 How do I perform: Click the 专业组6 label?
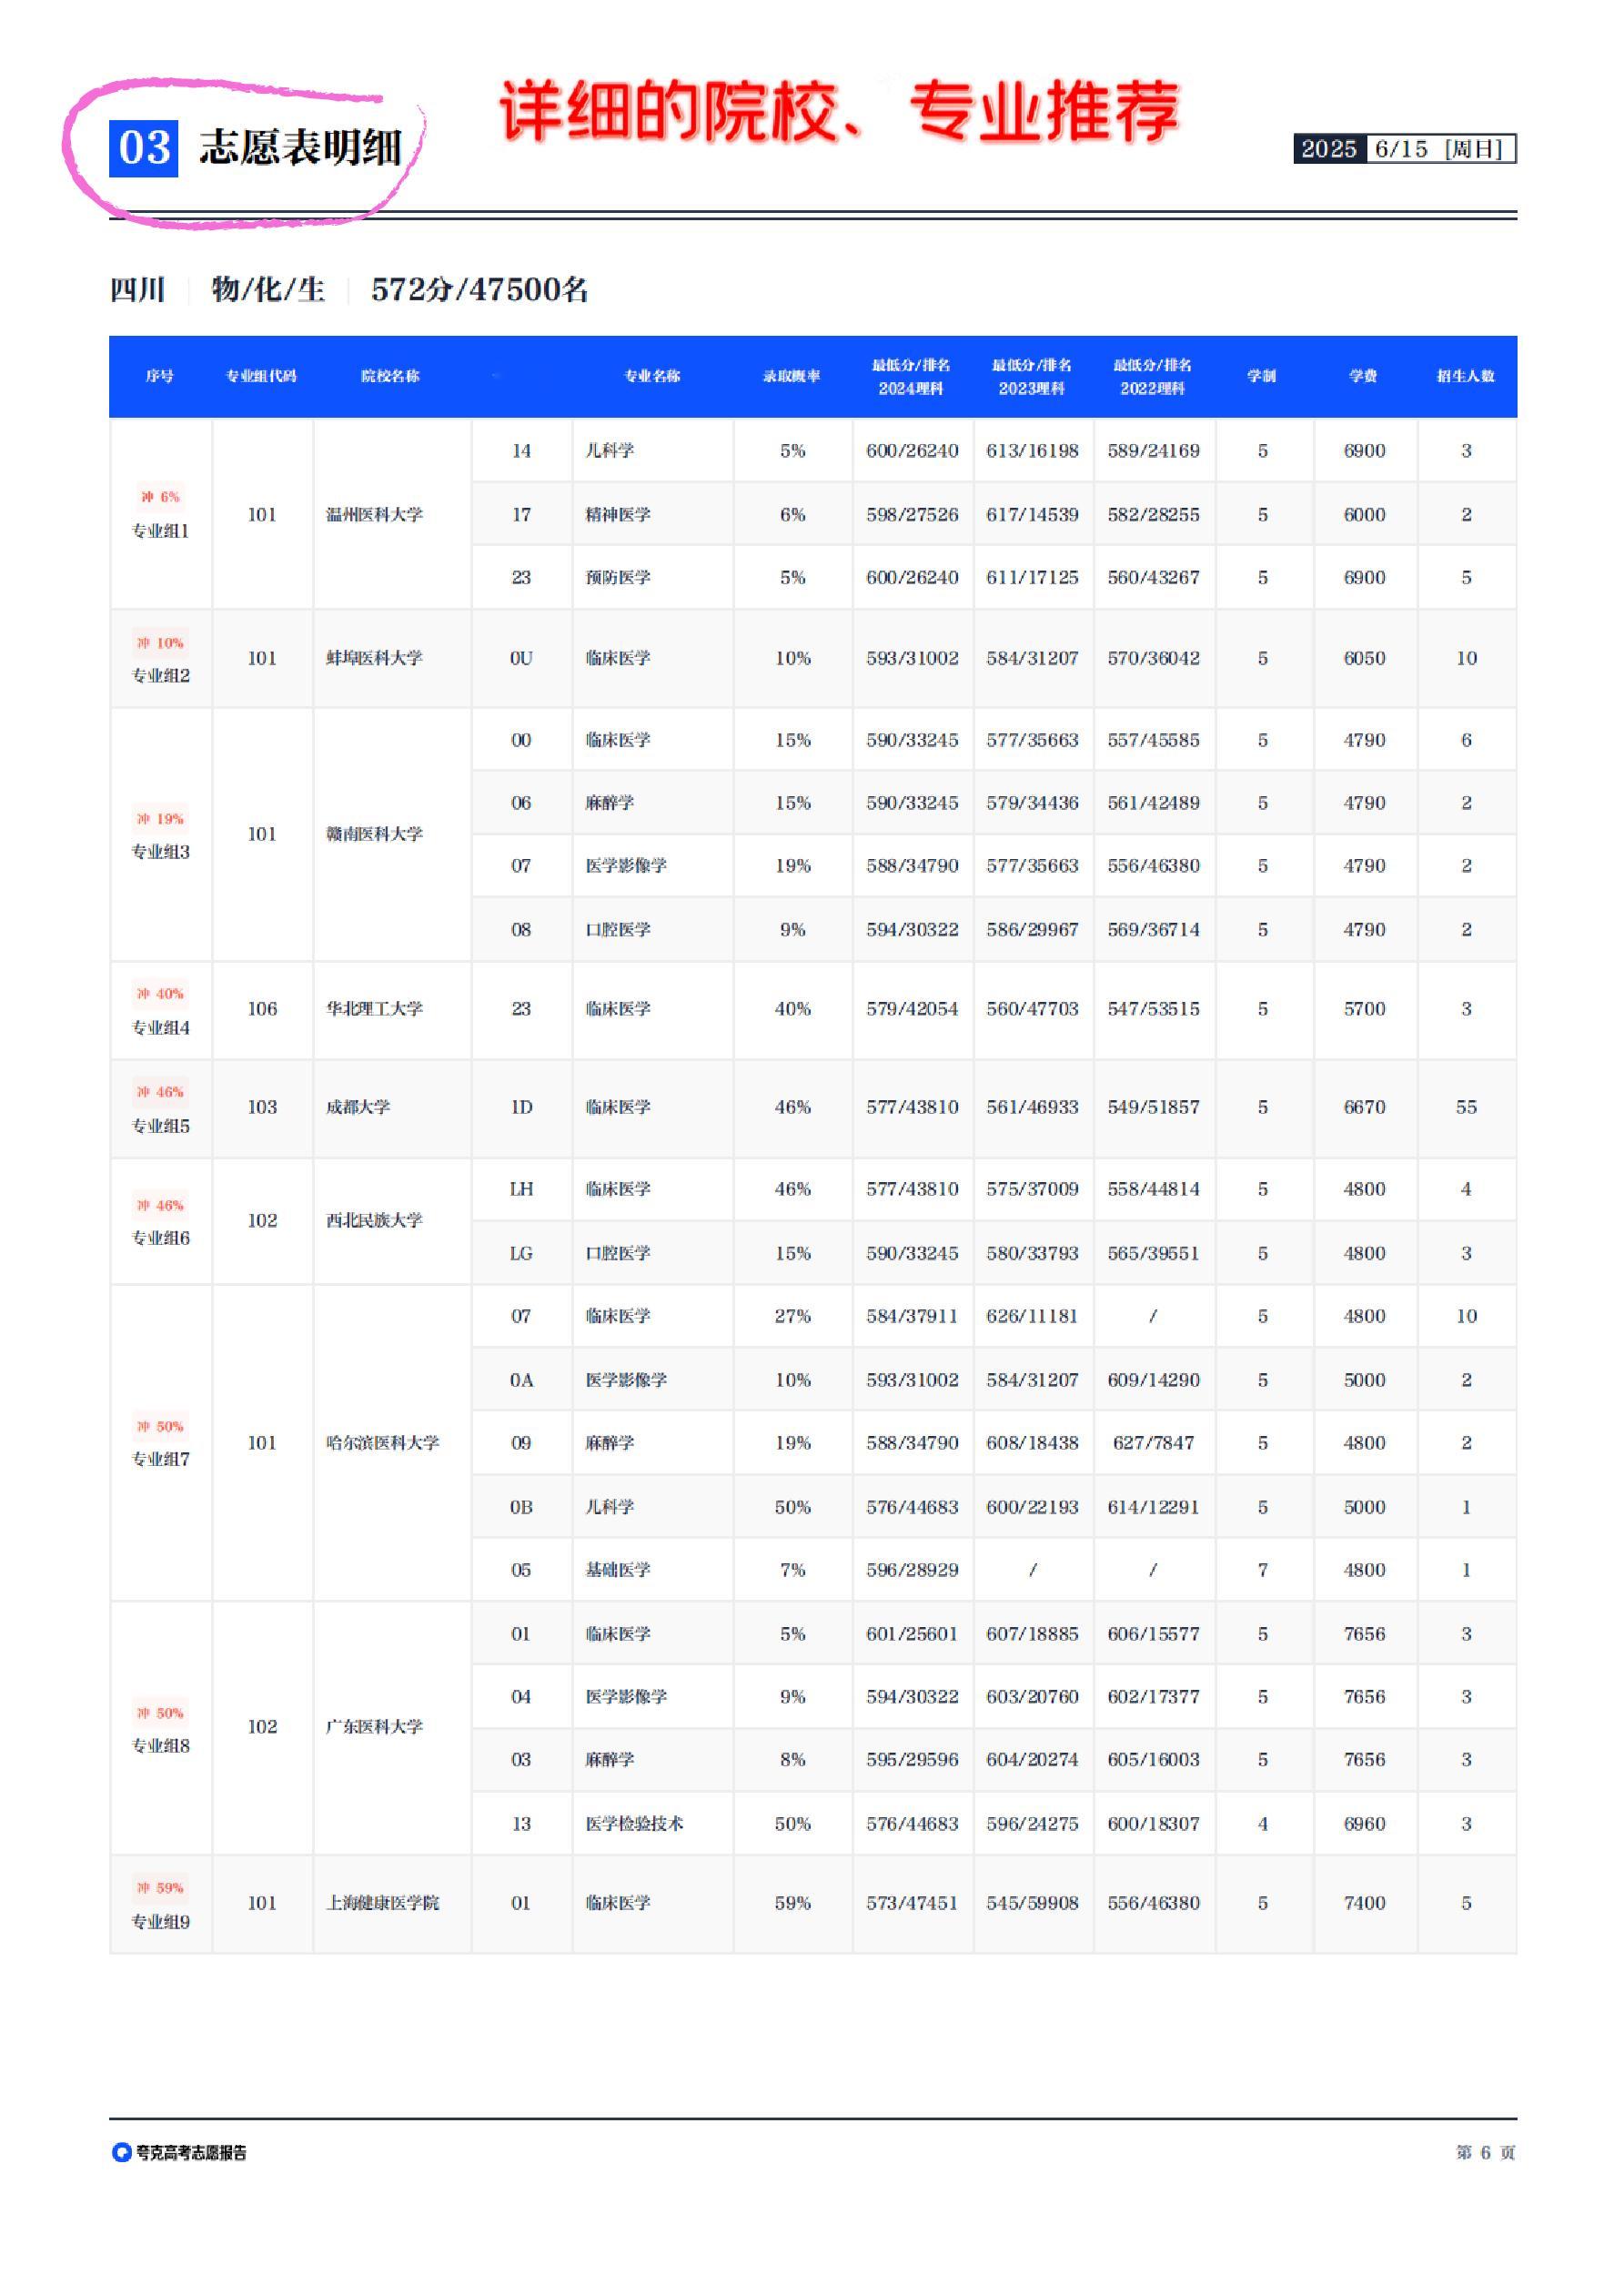160,1238
